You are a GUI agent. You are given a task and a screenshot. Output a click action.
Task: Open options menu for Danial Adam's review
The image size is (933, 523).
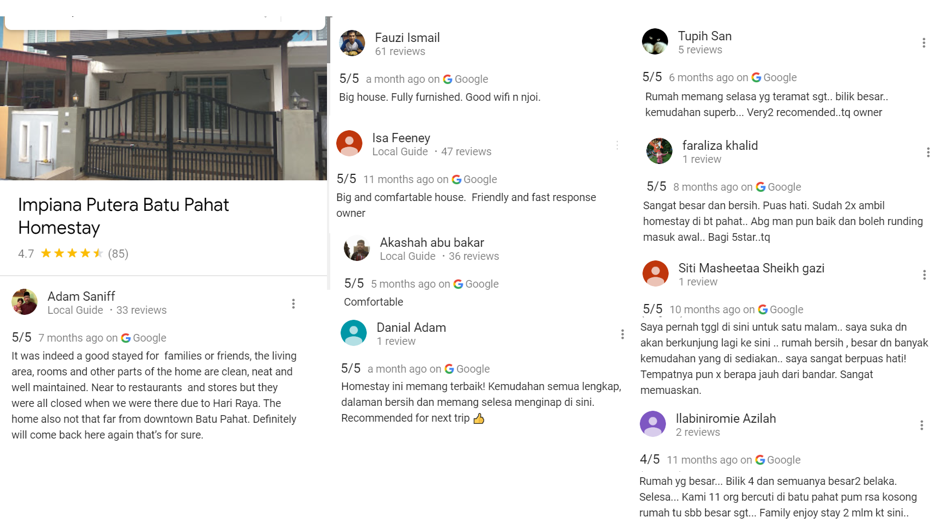click(622, 335)
